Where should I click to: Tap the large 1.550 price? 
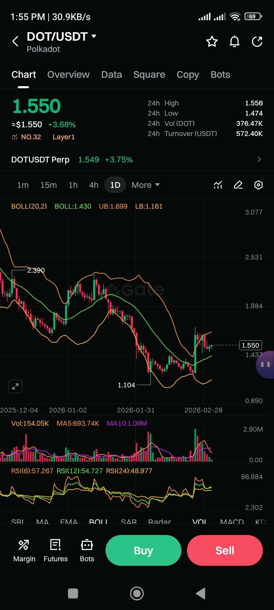[x=37, y=106]
